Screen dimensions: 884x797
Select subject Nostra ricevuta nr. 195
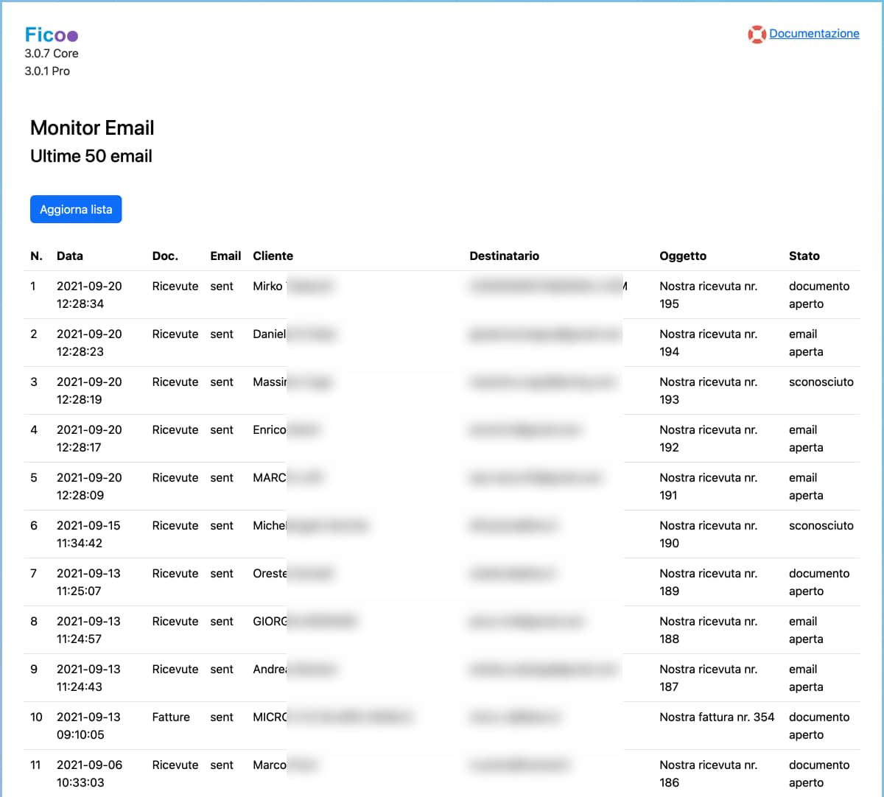coord(708,295)
